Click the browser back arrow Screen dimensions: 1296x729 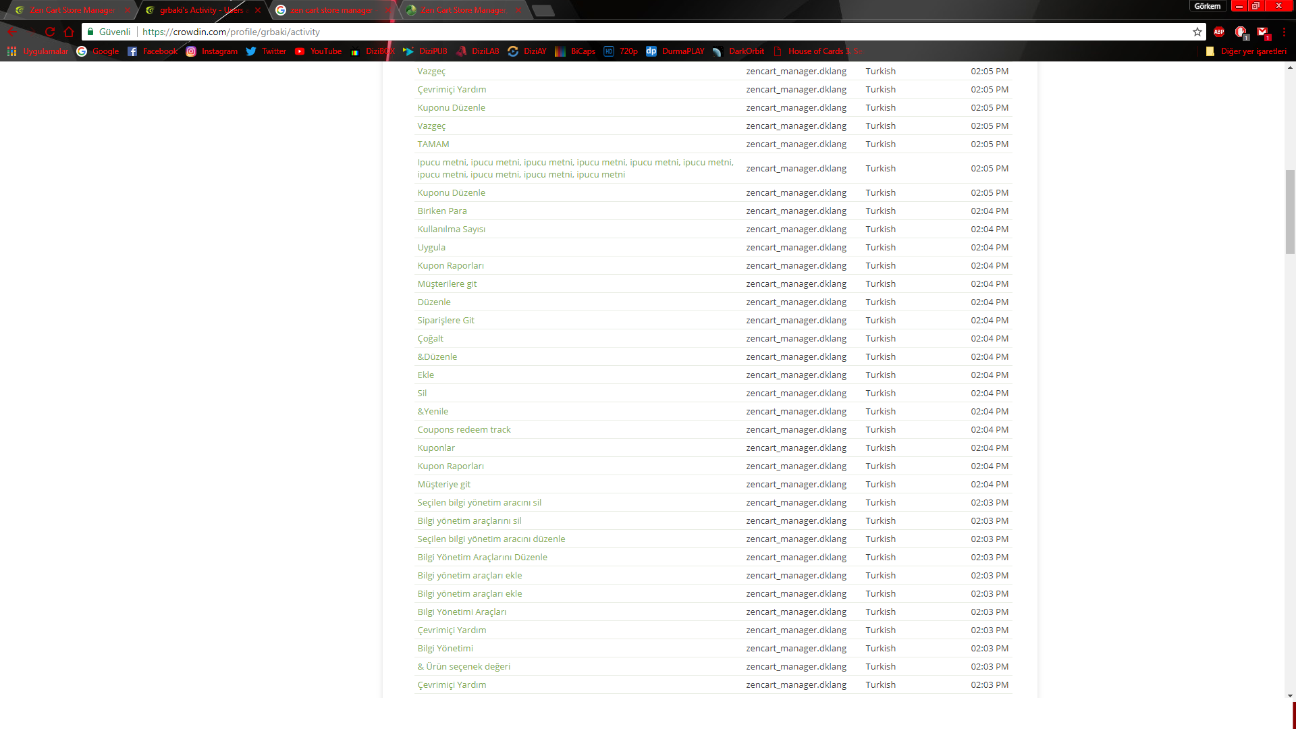point(12,32)
